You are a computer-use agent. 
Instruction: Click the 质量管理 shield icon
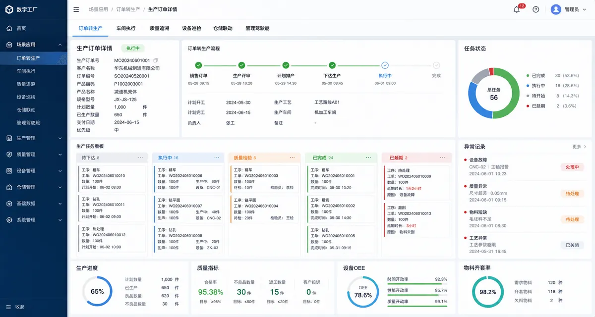[x=9, y=155]
